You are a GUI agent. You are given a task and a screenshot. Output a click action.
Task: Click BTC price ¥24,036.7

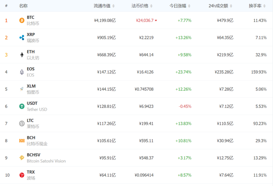point(145,20)
